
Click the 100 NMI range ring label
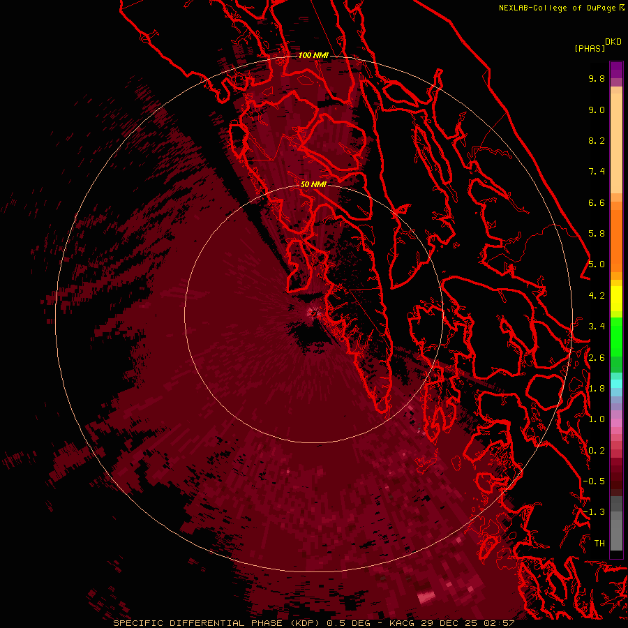pyautogui.click(x=313, y=55)
